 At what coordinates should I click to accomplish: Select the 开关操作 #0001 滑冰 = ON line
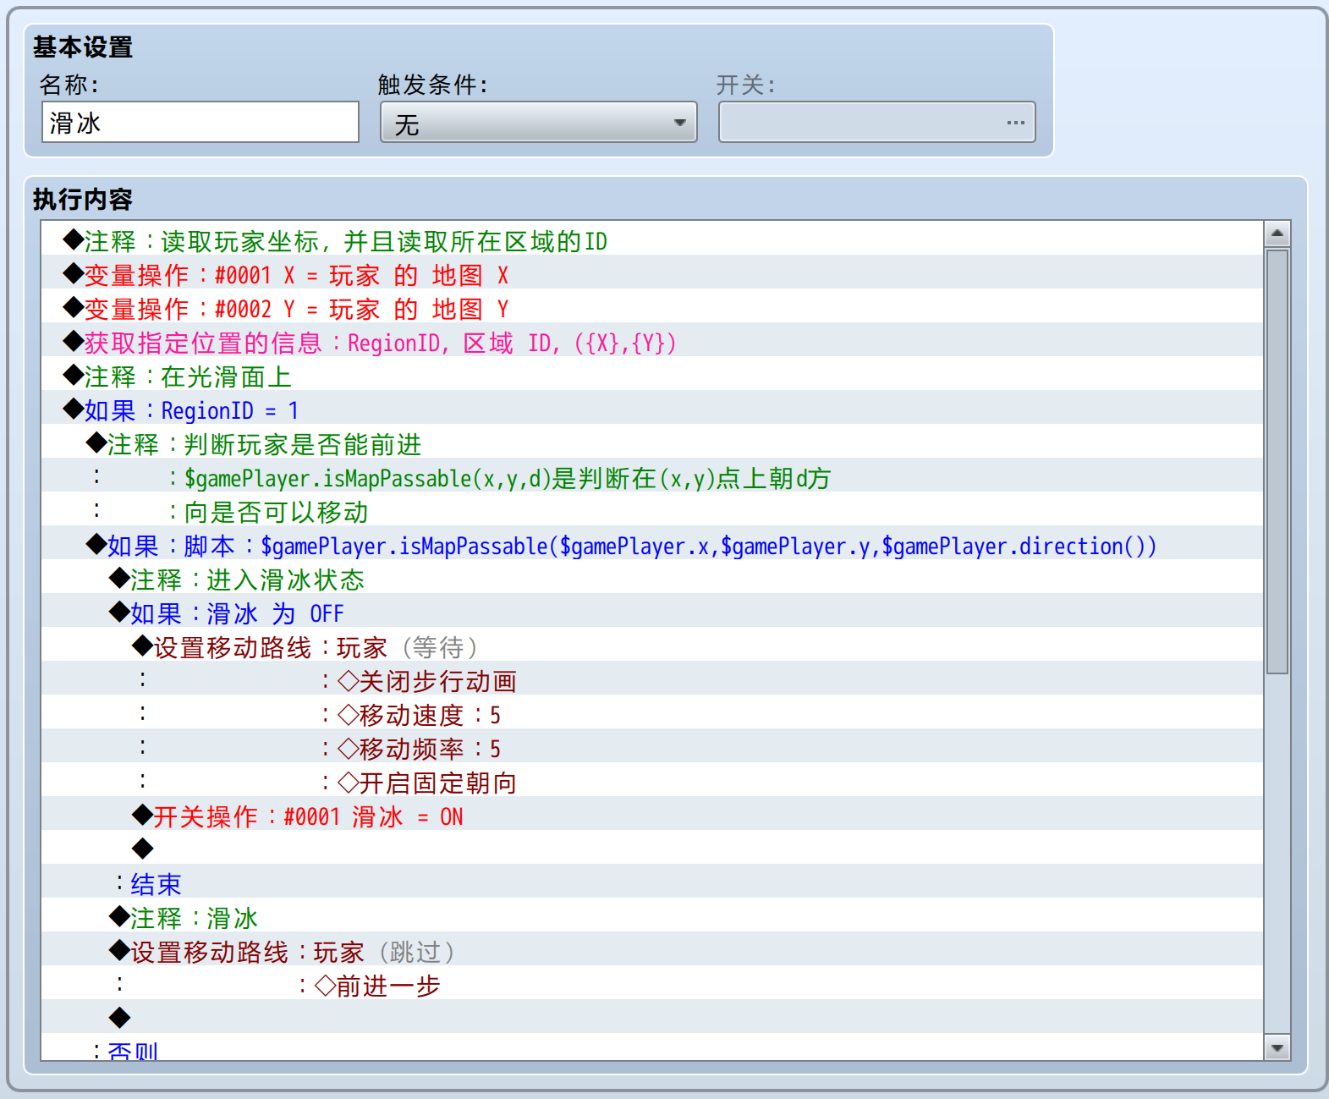(651, 814)
